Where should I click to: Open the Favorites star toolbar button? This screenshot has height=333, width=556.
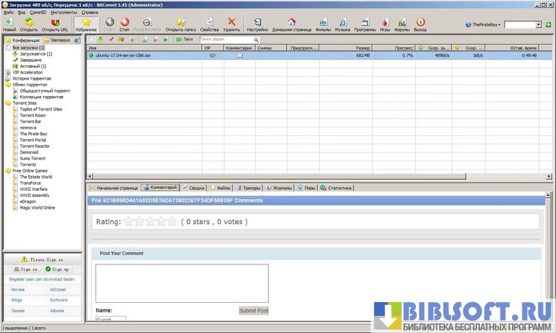(86, 24)
